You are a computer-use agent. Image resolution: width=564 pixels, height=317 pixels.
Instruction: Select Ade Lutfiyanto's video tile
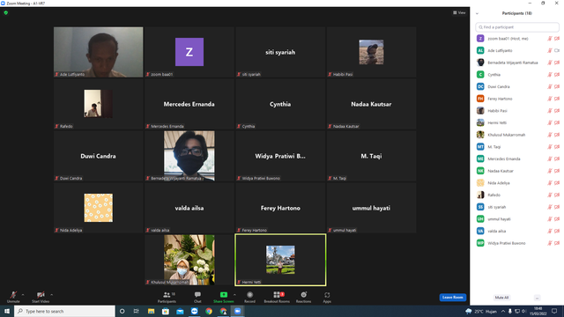[98, 52]
